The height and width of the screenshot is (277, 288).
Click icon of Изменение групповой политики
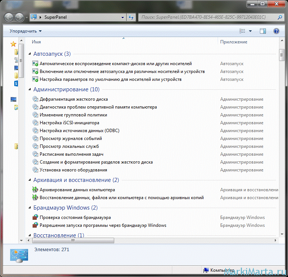coord(35,115)
